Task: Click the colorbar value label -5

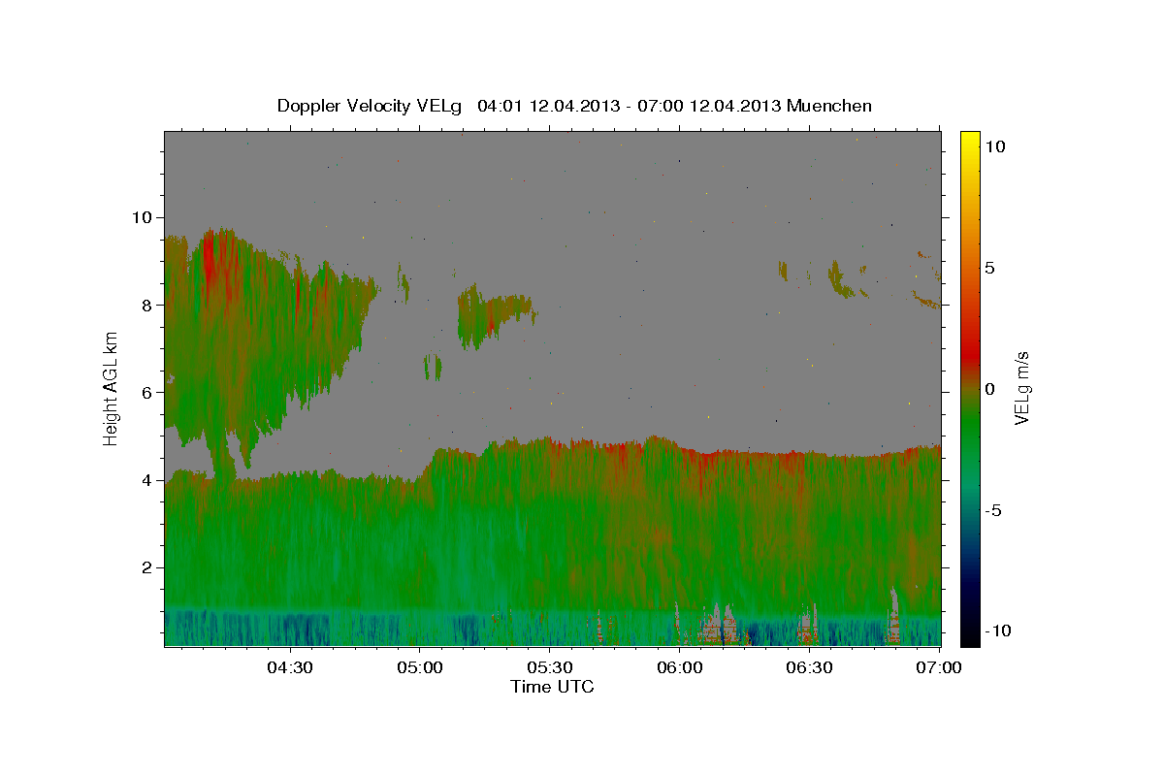Action: pyautogui.click(x=993, y=510)
